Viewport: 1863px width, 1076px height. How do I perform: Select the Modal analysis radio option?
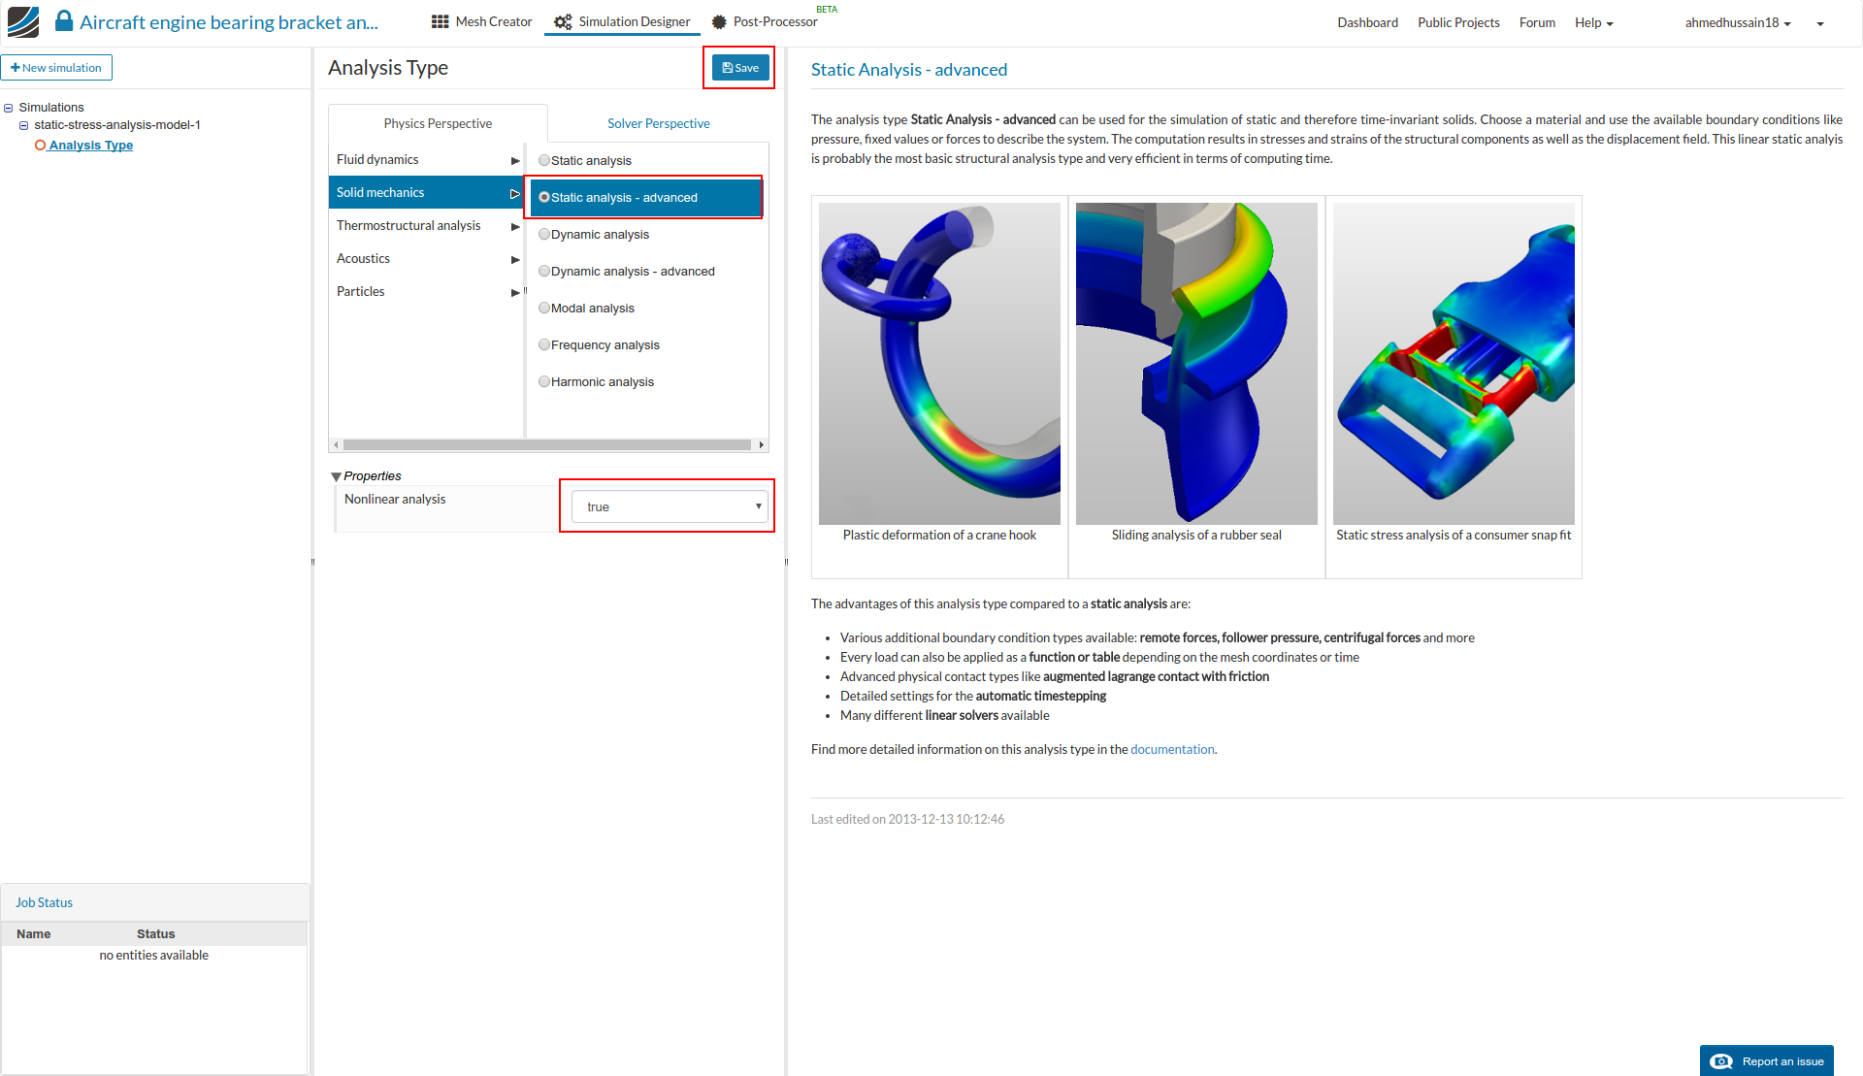[544, 308]
